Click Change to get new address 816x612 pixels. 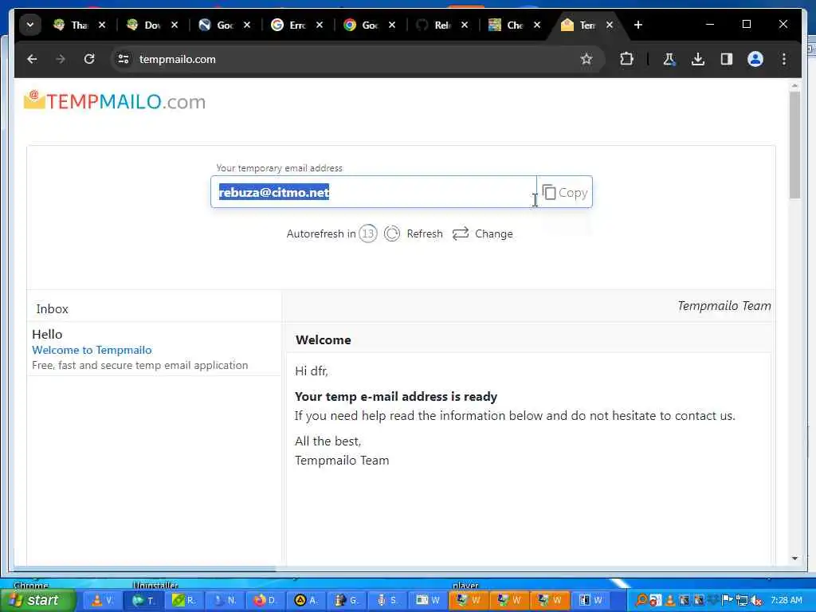tap(482, 233)
